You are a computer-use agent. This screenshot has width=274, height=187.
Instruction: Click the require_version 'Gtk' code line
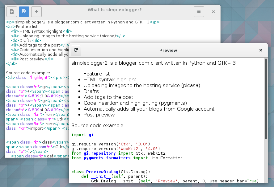tap(111, 144)
